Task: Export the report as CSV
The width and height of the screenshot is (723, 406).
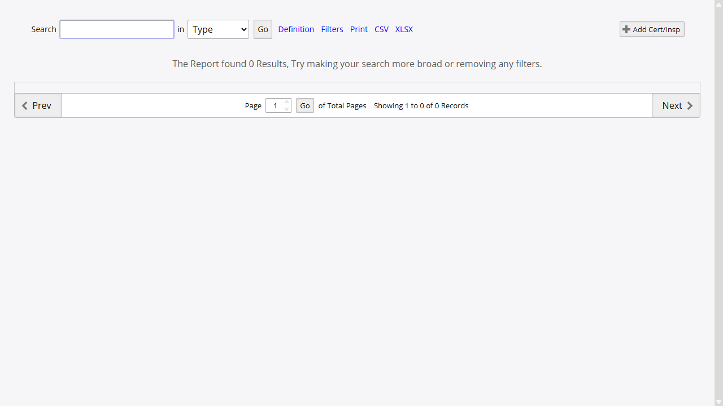Action: click(381, 29)
